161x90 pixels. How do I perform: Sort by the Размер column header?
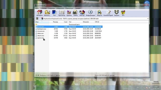pyautogui.click(x=54, y=22)
